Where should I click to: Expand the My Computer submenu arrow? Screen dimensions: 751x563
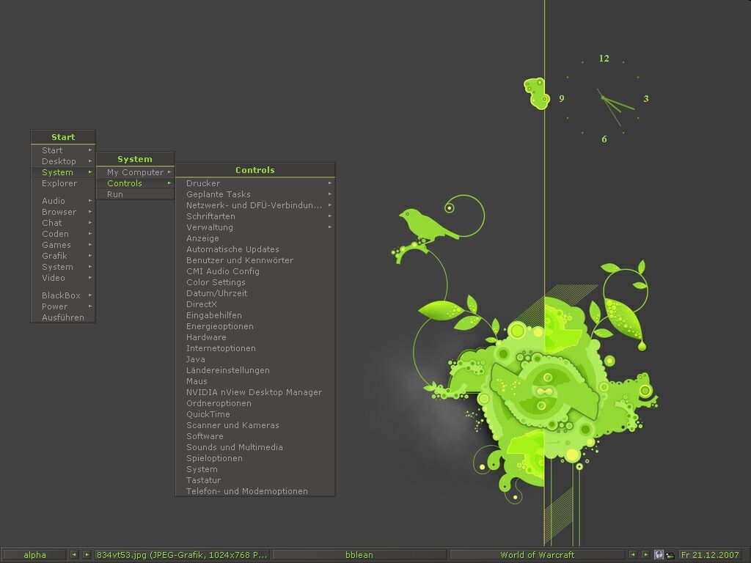[169, 172]
